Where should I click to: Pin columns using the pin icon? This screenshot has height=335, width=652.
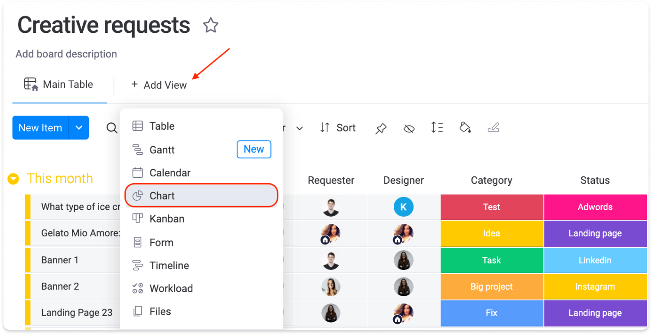point(381,128)
